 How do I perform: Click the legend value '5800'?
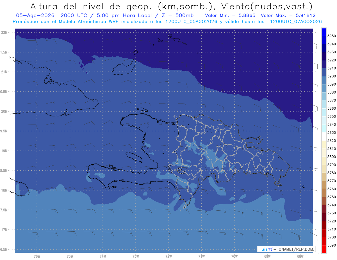tap(331, 157)
